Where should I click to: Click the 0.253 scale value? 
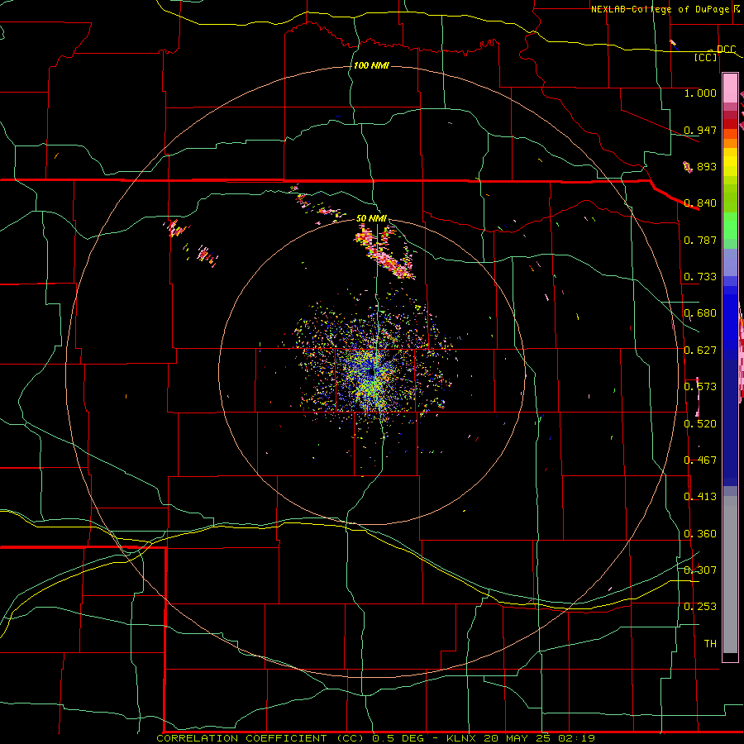pyautogui.click(x=700, y=607)
